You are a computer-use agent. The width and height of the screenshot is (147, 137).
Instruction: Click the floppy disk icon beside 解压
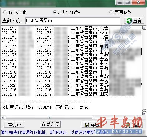tap(87, 125)
